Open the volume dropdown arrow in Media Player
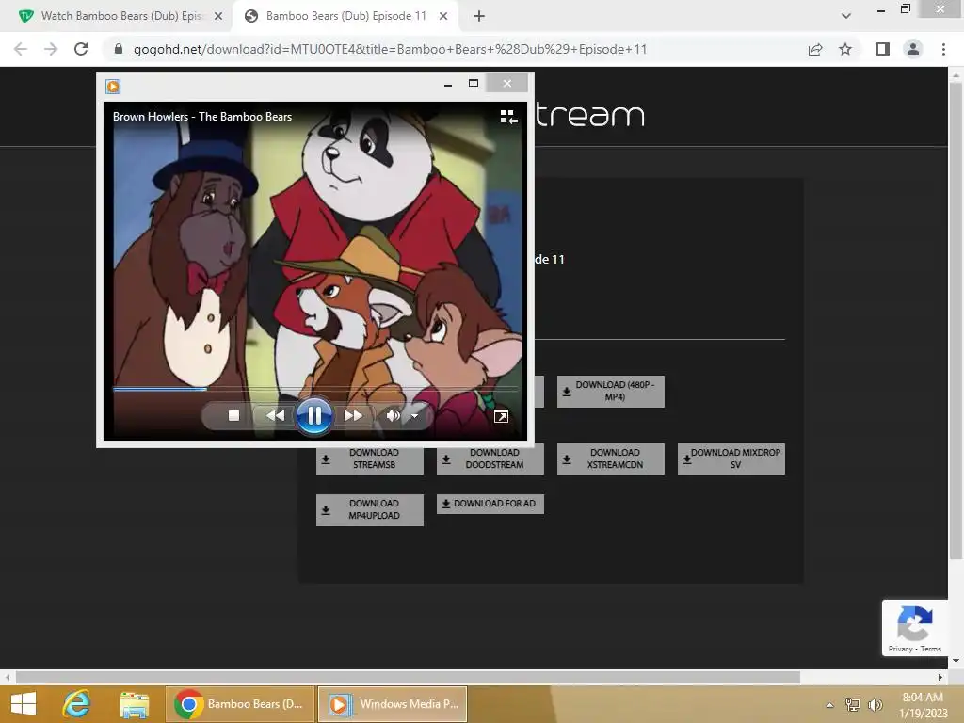The image size is (964, 723). tap(415, 417)
